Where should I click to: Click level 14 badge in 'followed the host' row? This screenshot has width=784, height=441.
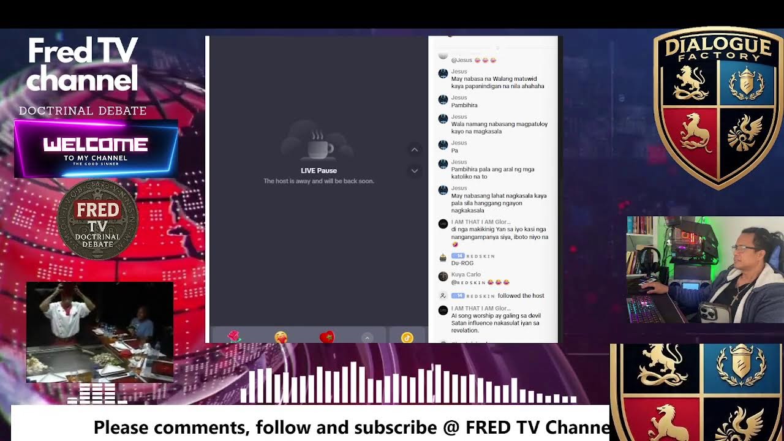[458, 295]
